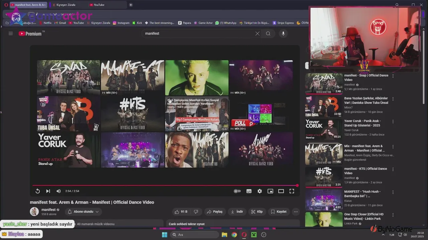Open options menu for 'manifest - Snap' video

click(393, 76)
